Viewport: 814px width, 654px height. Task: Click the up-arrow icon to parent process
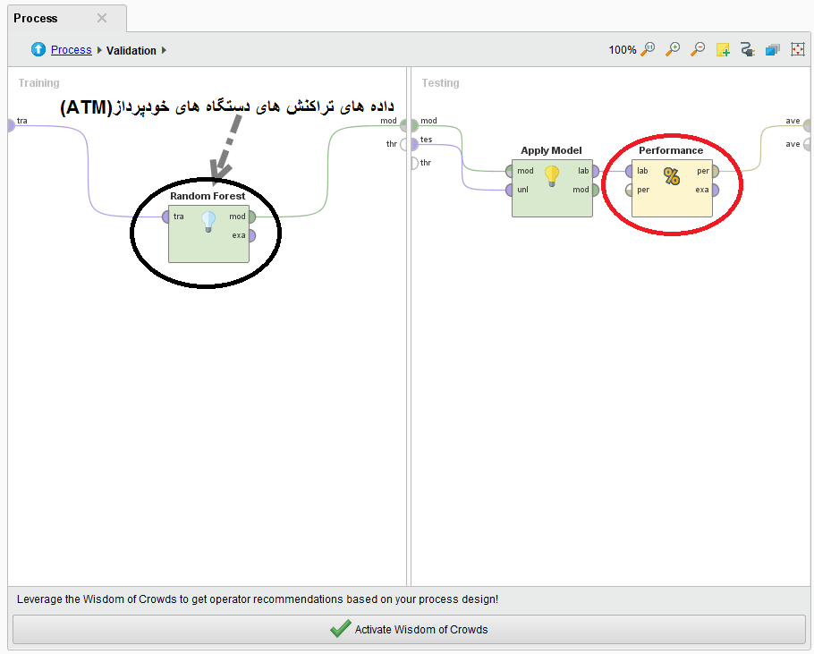click(38, 49)
